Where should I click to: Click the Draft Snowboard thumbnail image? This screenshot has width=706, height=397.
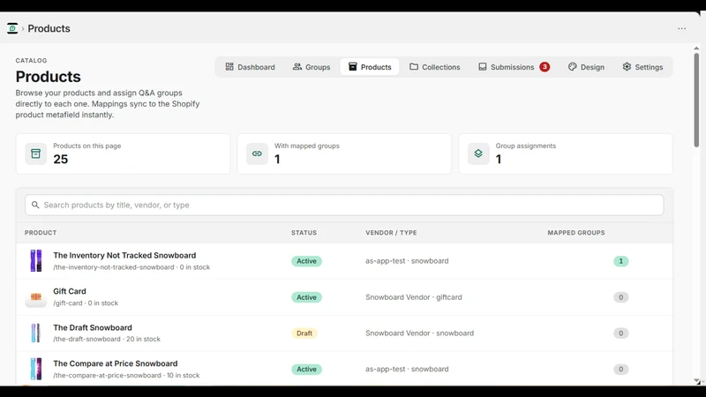click(x=36, y=333)
